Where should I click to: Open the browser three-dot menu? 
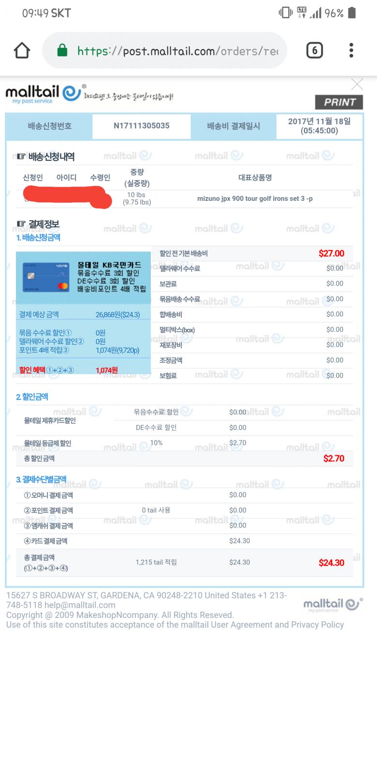click(x=351, y=50)
